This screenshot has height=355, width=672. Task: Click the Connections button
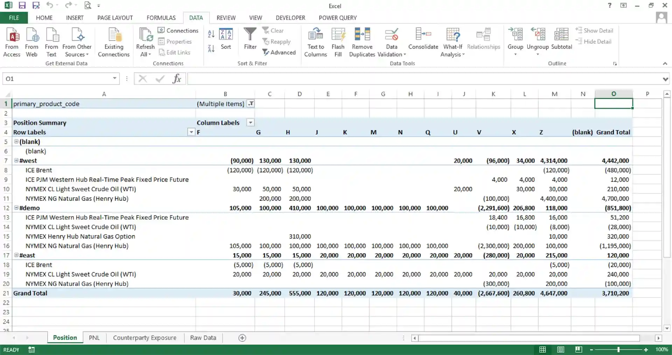coord(178,30)
